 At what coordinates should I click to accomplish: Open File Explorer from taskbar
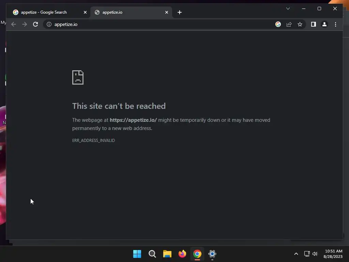pos(167,254)
